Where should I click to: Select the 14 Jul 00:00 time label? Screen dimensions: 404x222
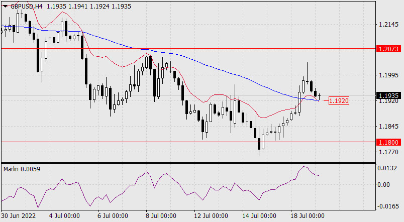(259, 215)
